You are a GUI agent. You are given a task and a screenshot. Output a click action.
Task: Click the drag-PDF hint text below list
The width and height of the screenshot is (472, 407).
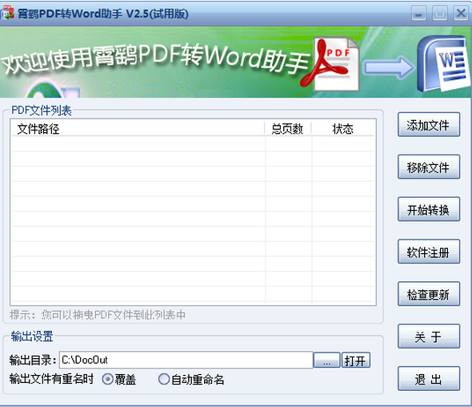(98, 315)
